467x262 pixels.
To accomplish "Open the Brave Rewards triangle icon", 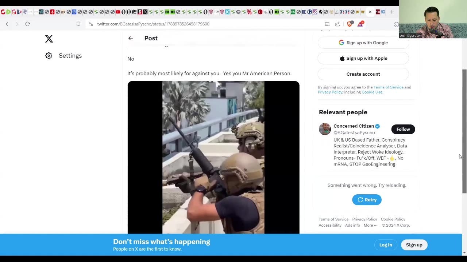I will coord(360,24).
